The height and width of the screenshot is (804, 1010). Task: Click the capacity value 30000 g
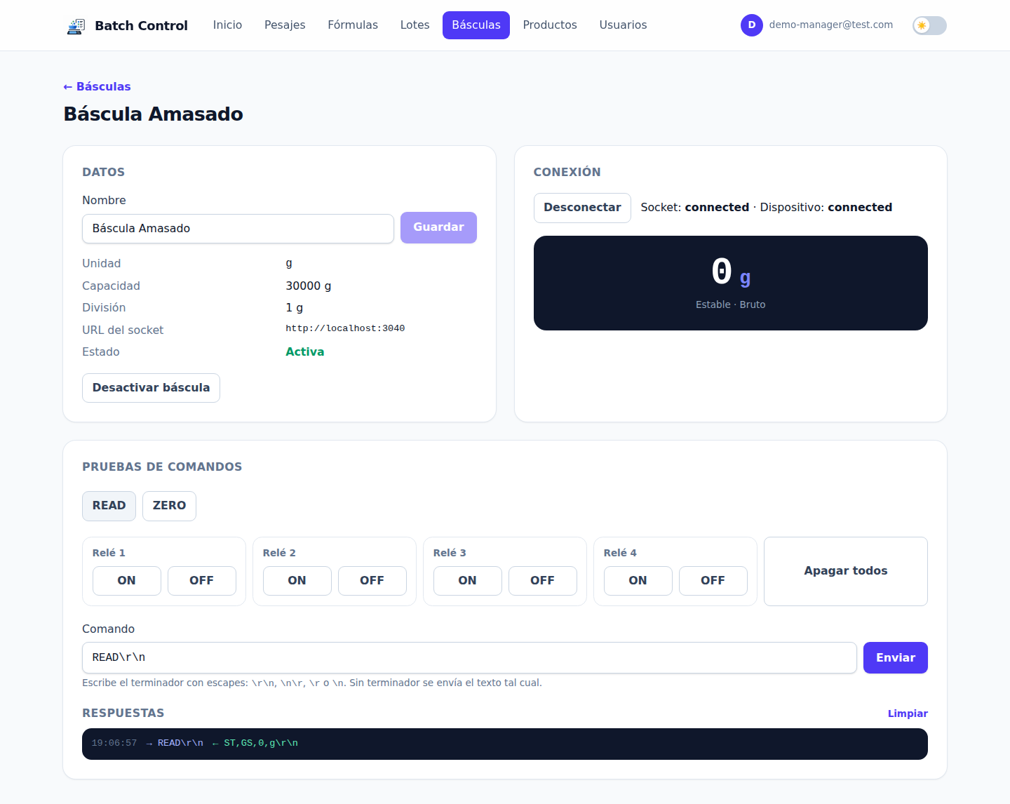[308, 286]
